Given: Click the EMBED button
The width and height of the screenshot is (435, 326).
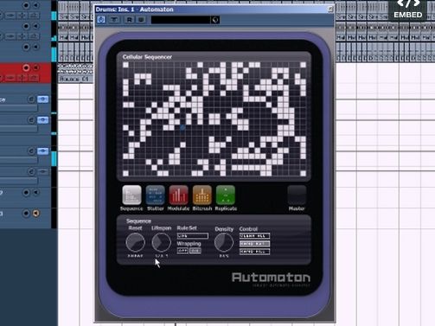Looking at the screenshot, I should 408,10.
